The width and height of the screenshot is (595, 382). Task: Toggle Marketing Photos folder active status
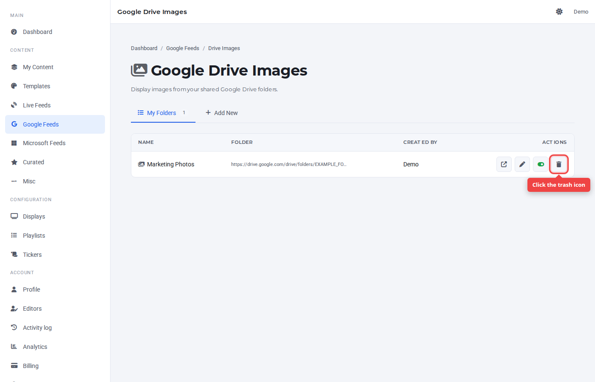coord(541,164)
